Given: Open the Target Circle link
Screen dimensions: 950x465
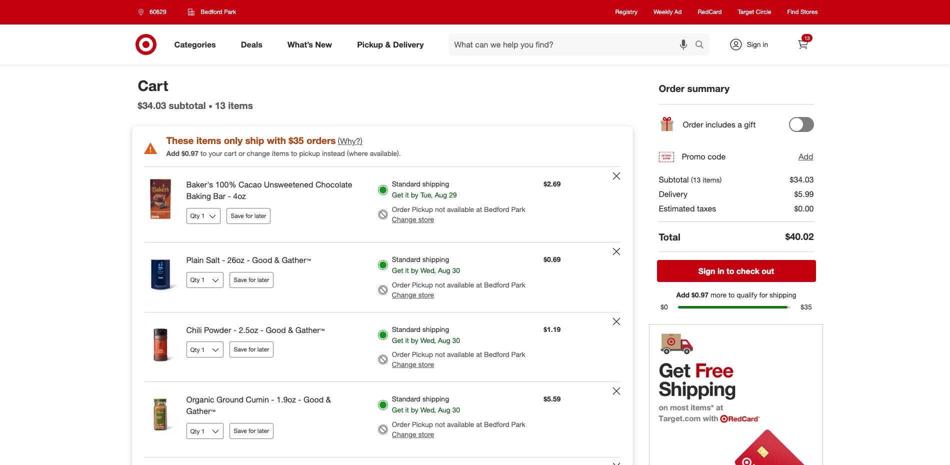Looking at the screenshot, I should click(x=754, y=12).
